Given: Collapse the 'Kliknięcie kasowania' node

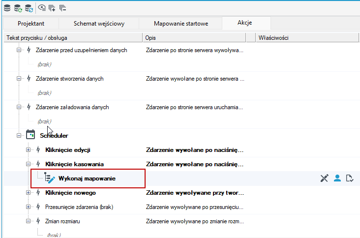Looking at the screenshot, I should [28, 164].
